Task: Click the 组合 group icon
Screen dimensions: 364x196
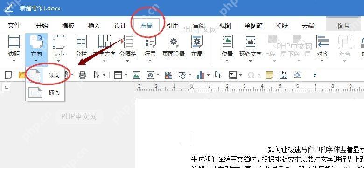Action: (x=345, y=42)
